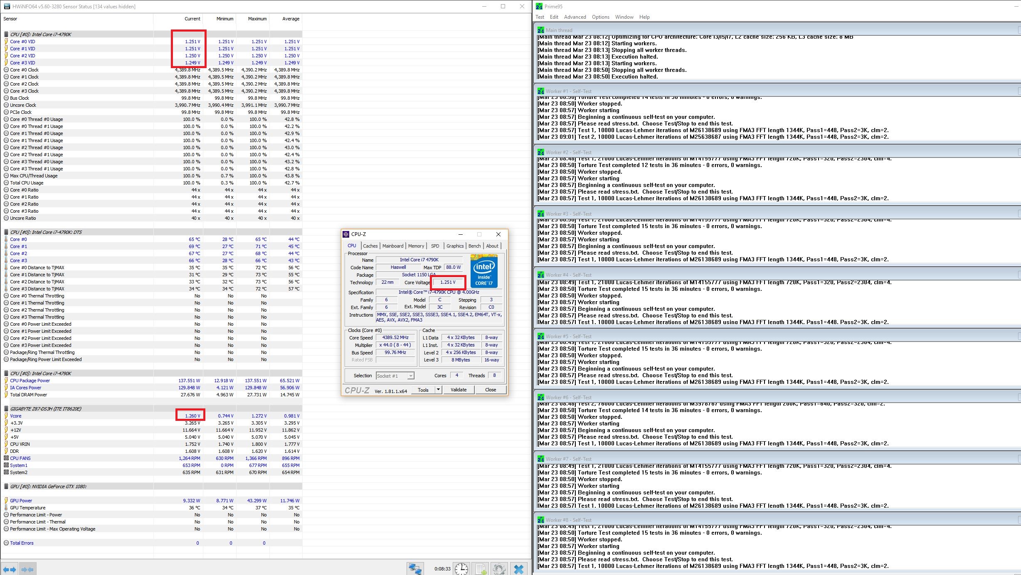Expand the CPU-Z Tools dropdown arrow
Screen dimensions: 1021x575
(438, 390)
